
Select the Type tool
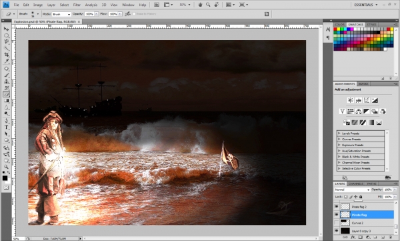point(6,128)
